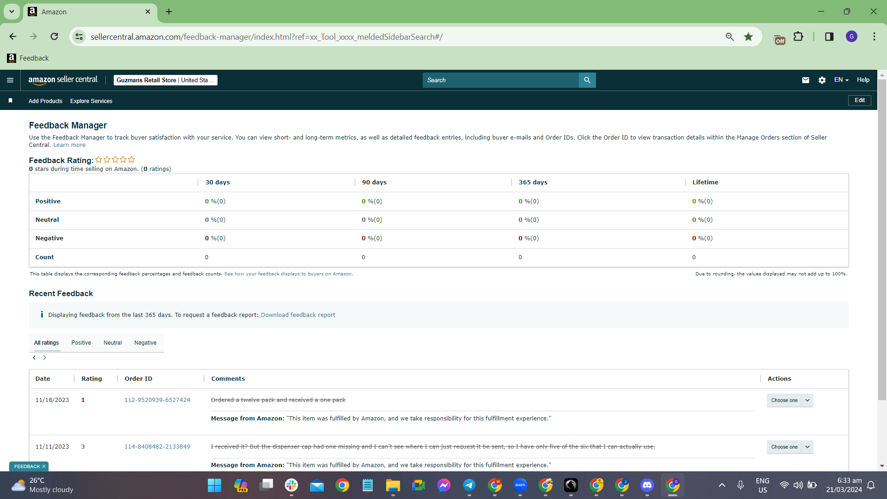Click the taskbar microphone icon

tap(741, 485)
